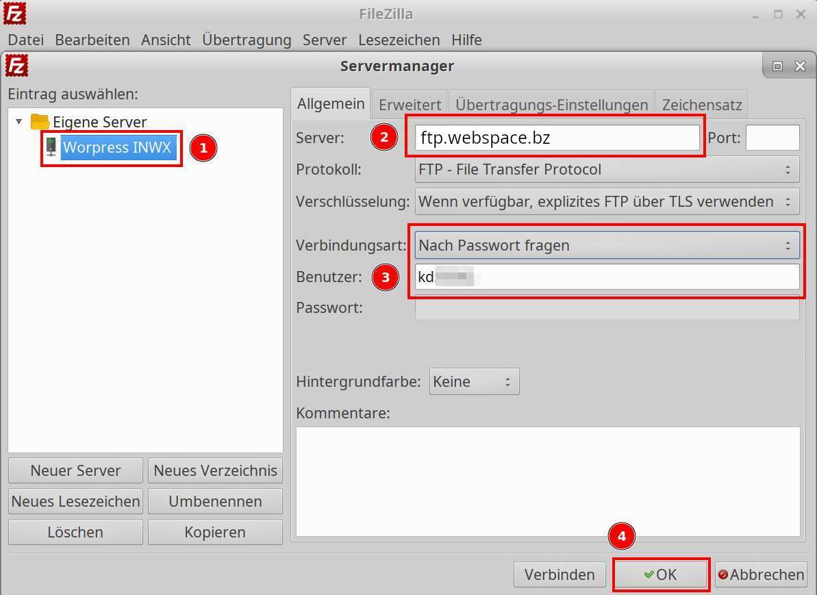Switch to the Übertragungs-Einstellungen tab
Image resolution: width=817 pixels, height=595 pixels.
[x=551, y=105]
